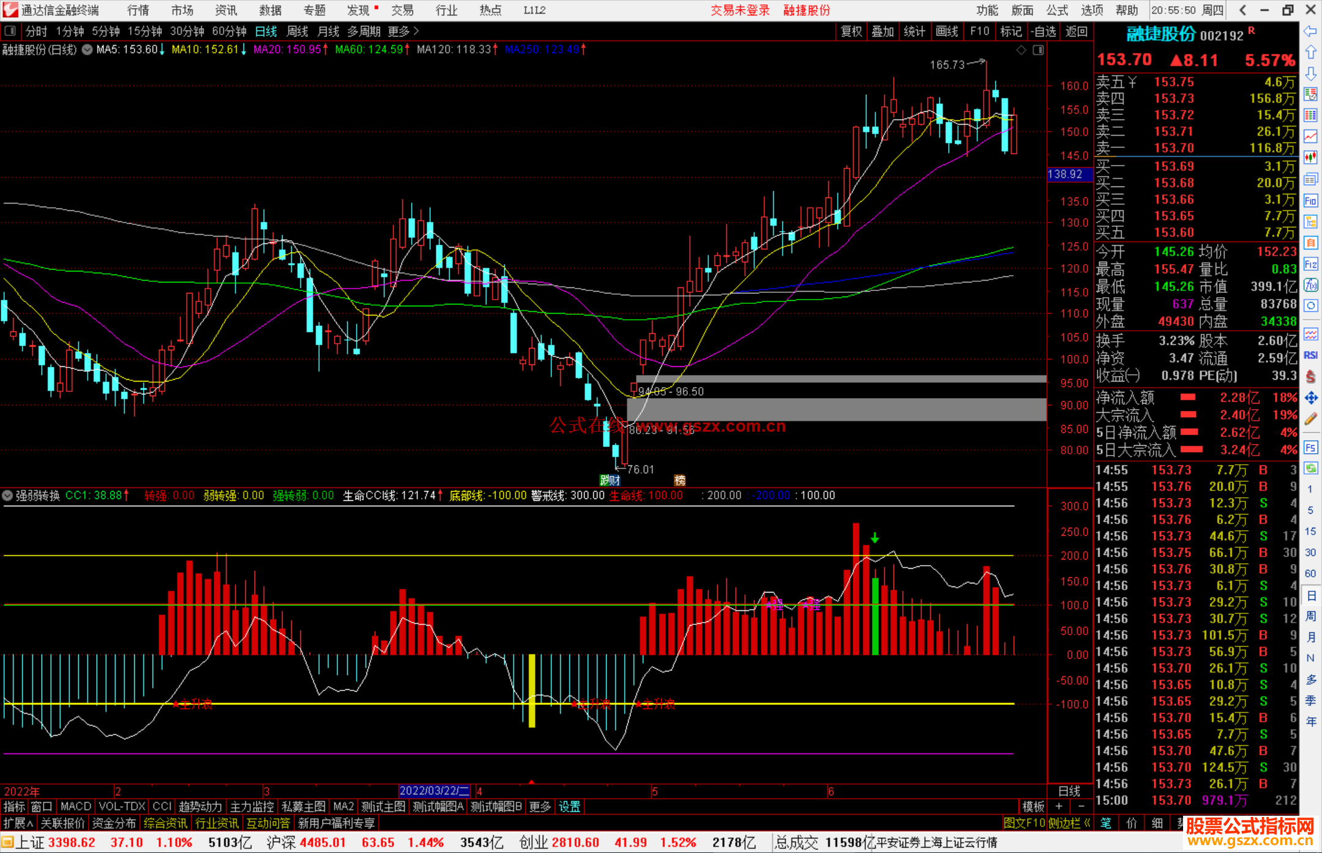1322x853 pixels.
Task: Click the back chevron in the title bar
Action: click(x=1242, y=10)
